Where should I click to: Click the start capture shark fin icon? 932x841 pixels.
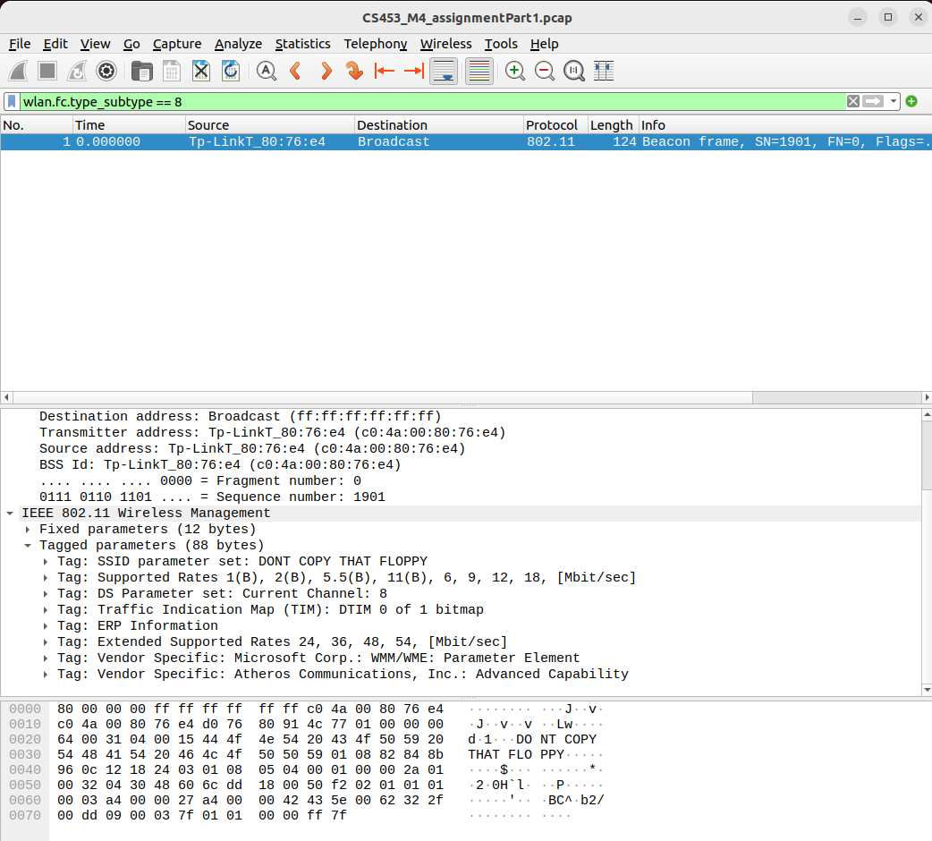click(x=19, y=71)
